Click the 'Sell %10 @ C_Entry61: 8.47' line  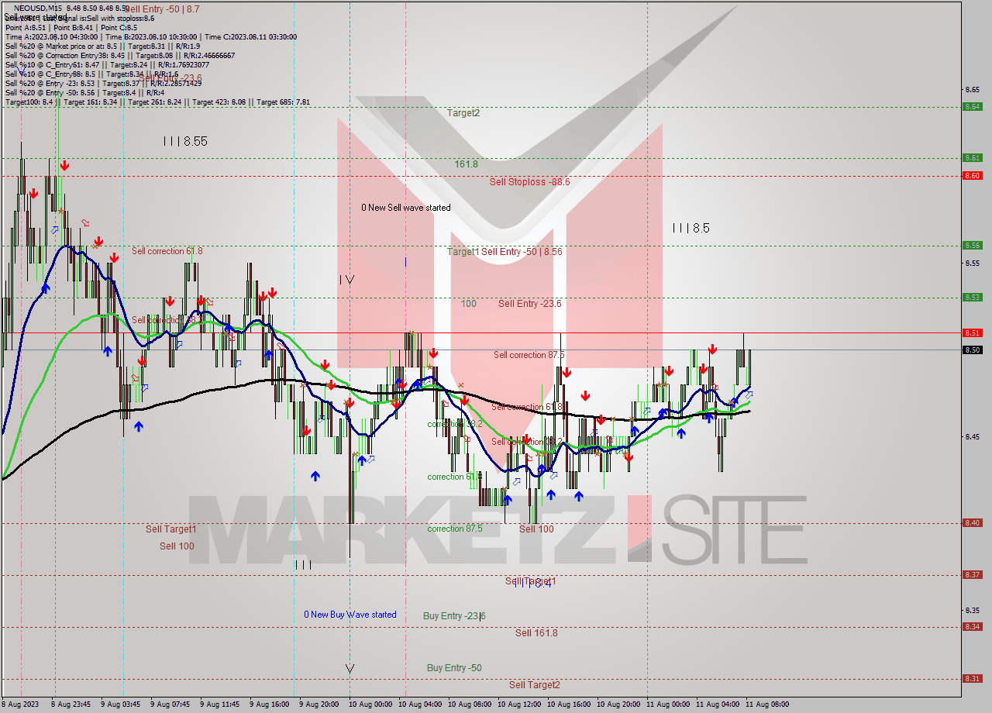(x=107, y=64)
